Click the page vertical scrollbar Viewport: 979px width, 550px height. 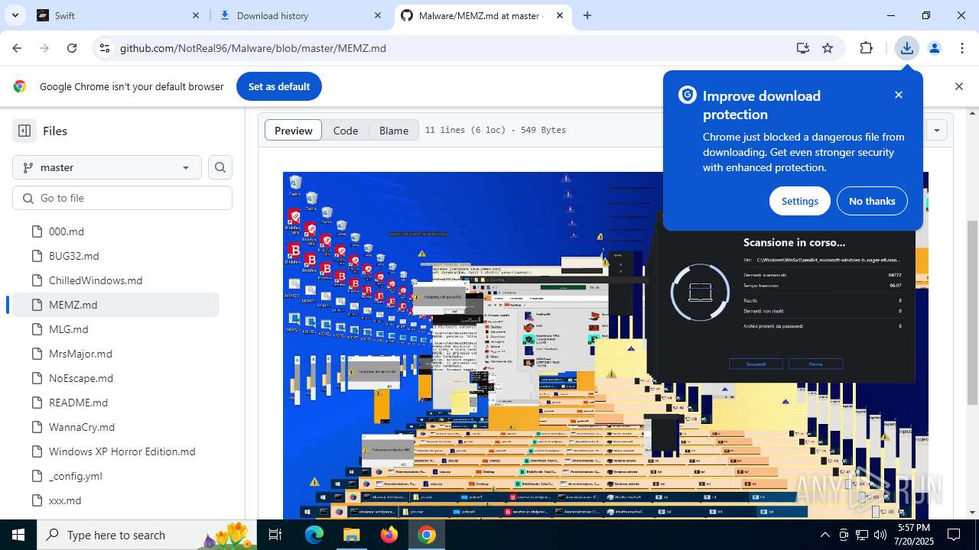click(x=972, y=313)
